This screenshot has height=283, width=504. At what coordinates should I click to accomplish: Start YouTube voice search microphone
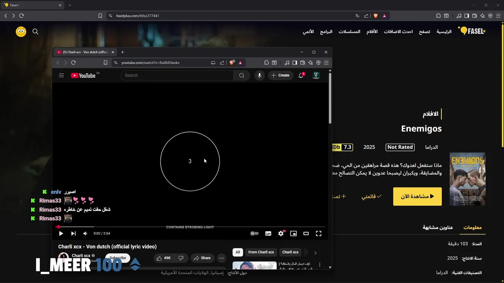(x=259, y=75)
